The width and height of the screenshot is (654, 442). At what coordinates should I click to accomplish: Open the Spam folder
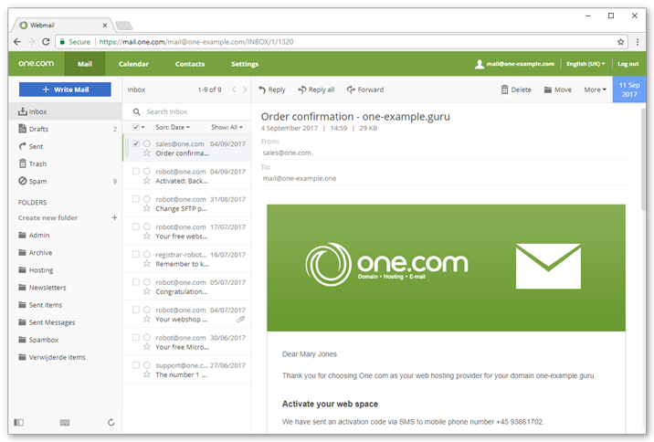click(x=65, y=182)
